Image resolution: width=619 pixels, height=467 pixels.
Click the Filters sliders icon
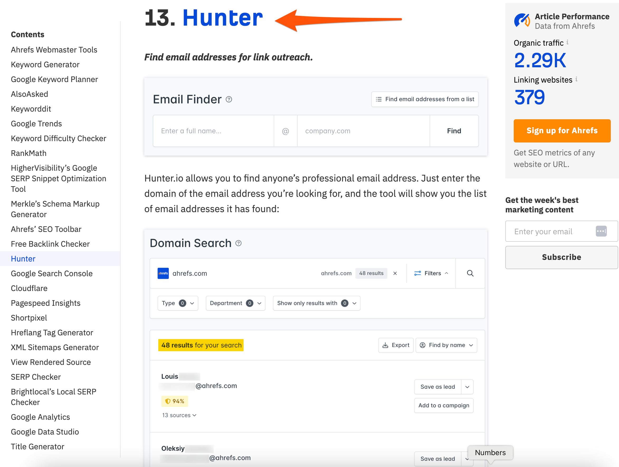coord(418,273)
